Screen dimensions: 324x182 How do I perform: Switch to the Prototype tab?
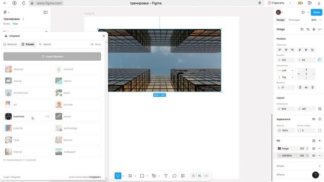coord(294,20)
